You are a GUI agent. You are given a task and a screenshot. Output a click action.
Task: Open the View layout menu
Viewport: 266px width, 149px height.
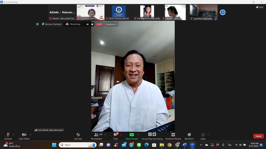[x=260, y=7]
